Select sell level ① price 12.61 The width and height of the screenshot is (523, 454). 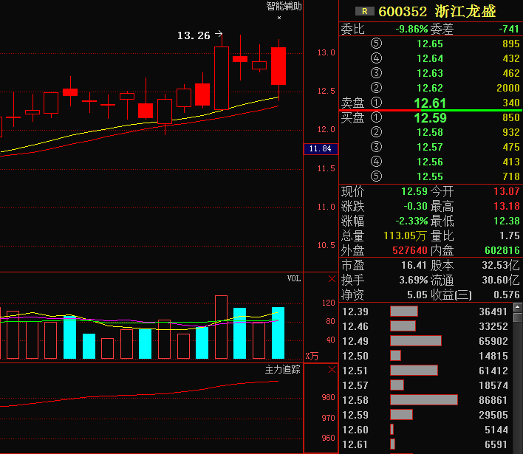430,103
